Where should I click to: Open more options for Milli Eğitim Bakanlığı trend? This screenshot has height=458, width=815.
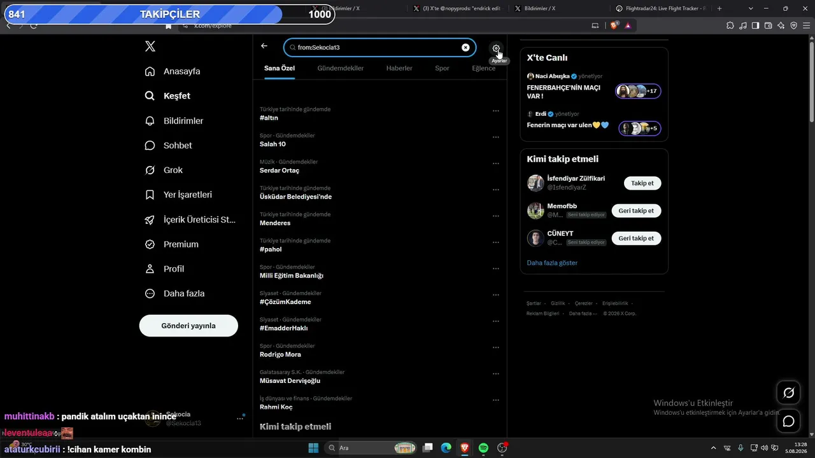pyautogui.click(x=496, y=268)
